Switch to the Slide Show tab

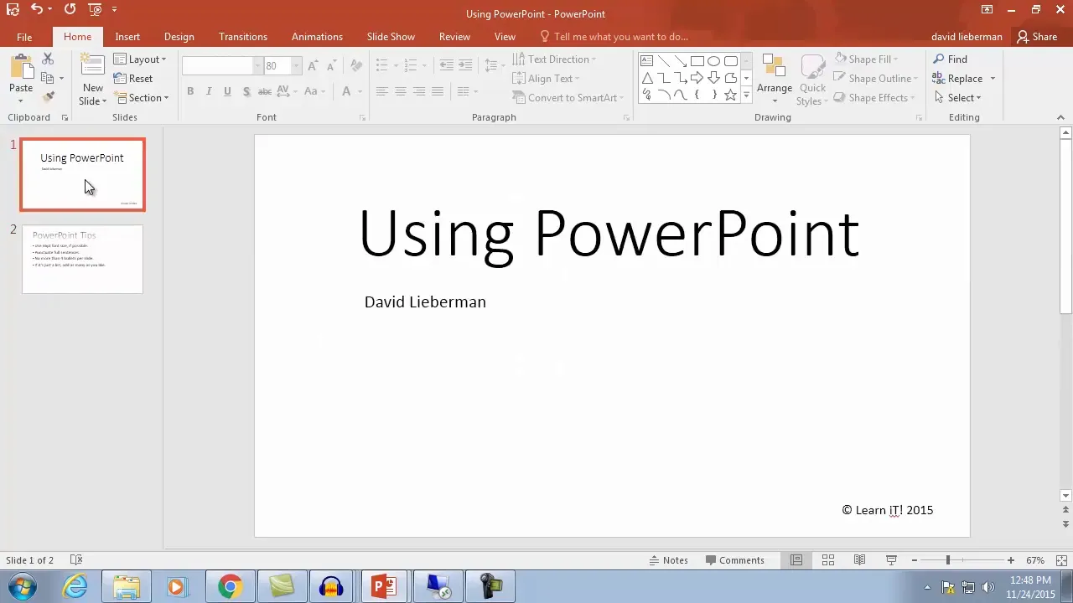[x=391, y=37]
